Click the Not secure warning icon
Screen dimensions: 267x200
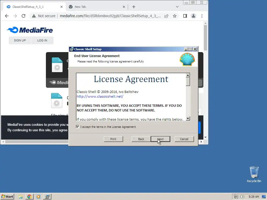coord(34,16)
